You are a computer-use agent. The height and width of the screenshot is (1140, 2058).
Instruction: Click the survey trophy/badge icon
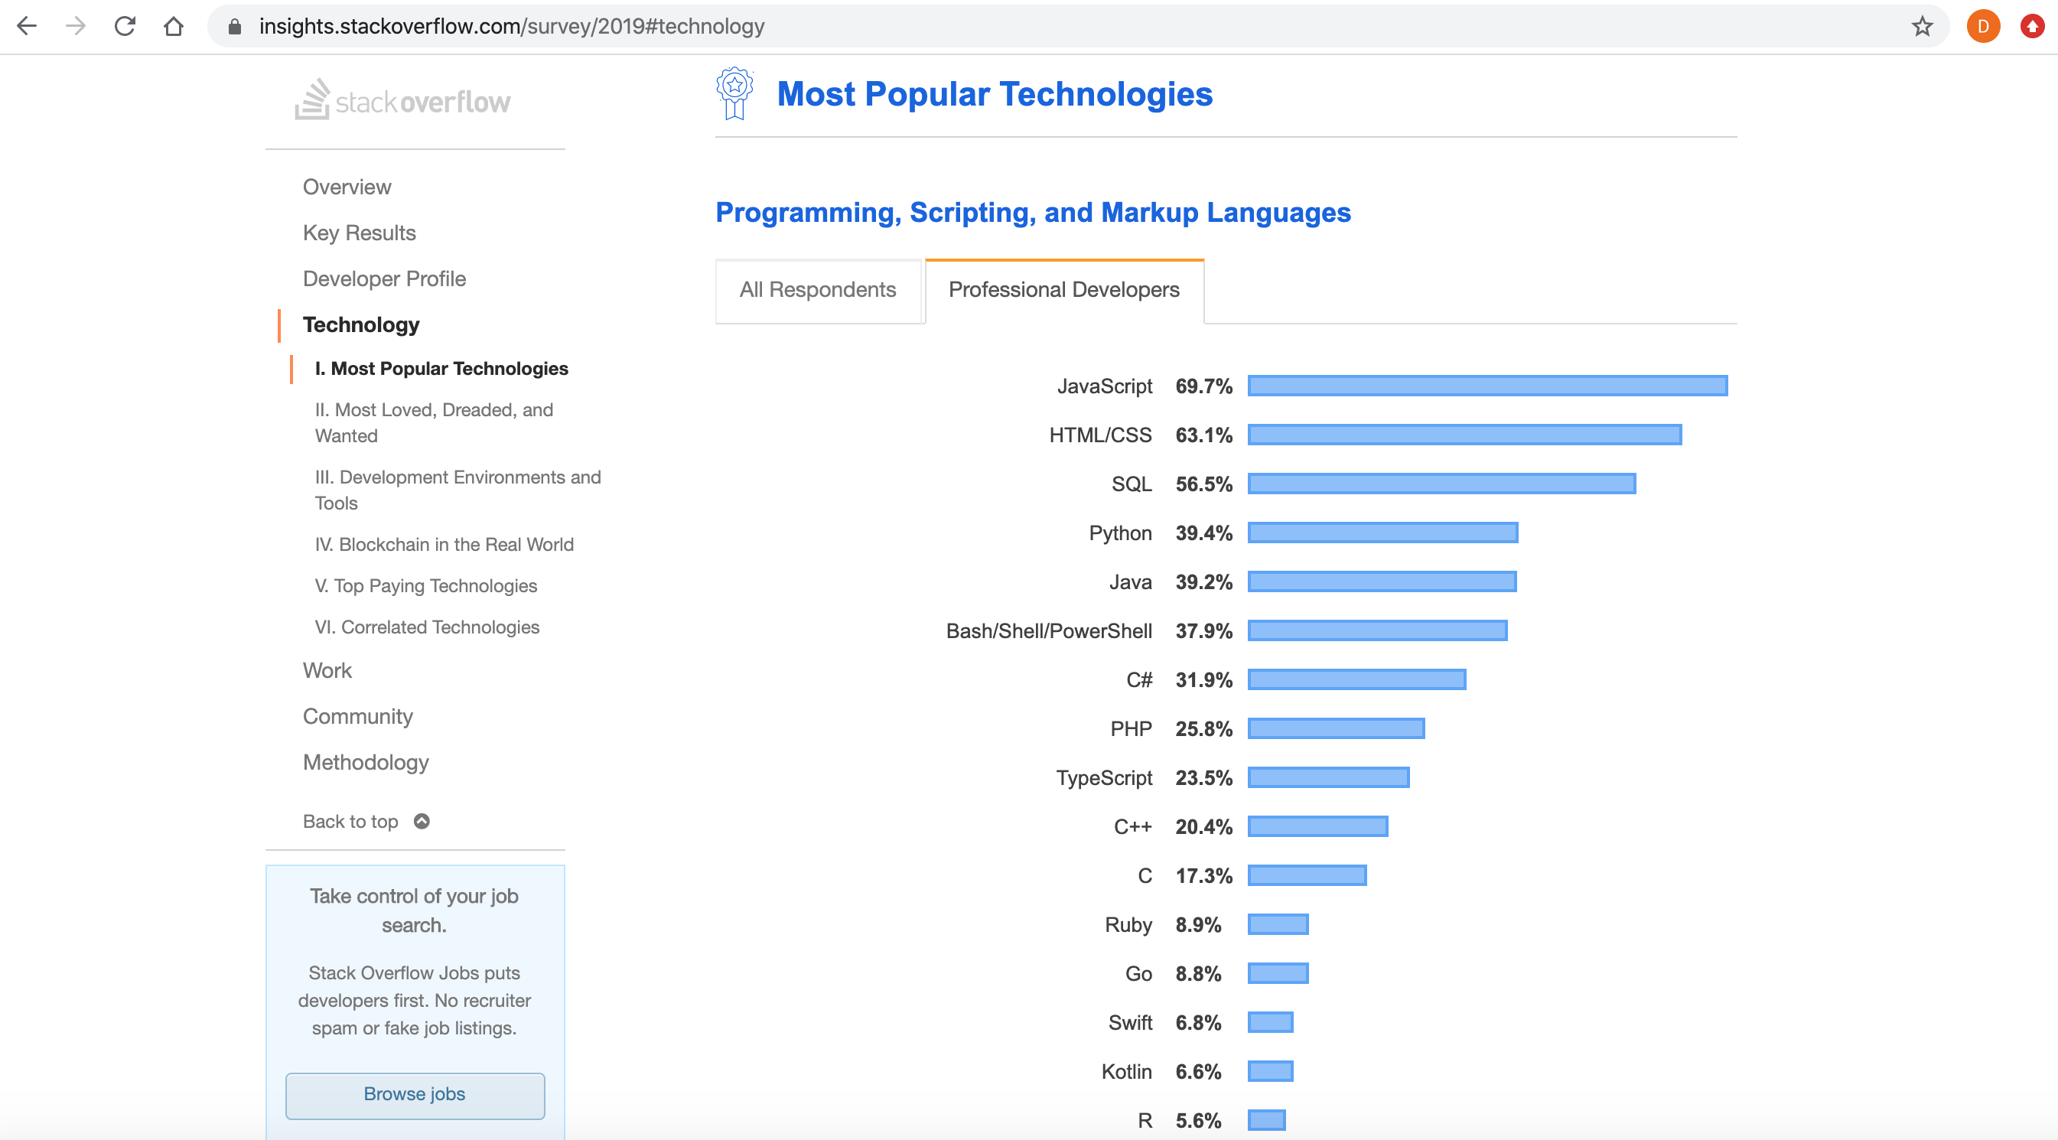tap(736, 94)
